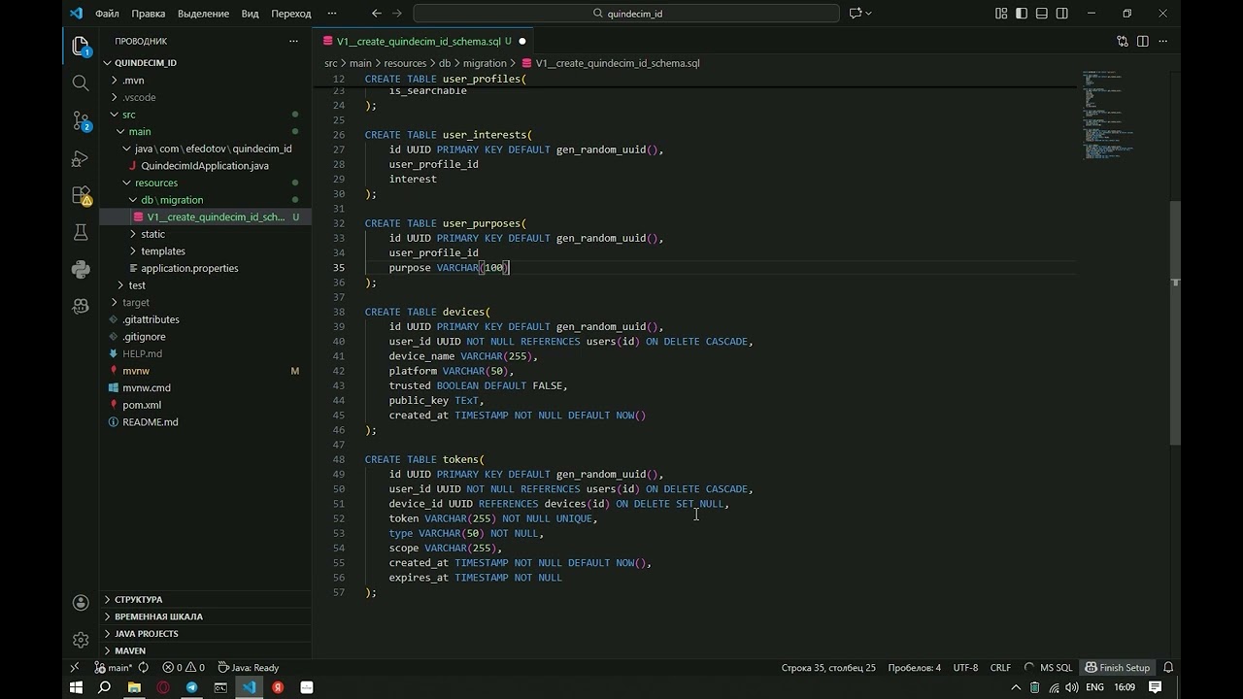The width and height of the screenshot is (1243, 699).
Task: Open Explorer views and more actions ellipsis
Action: pos(293,41)
